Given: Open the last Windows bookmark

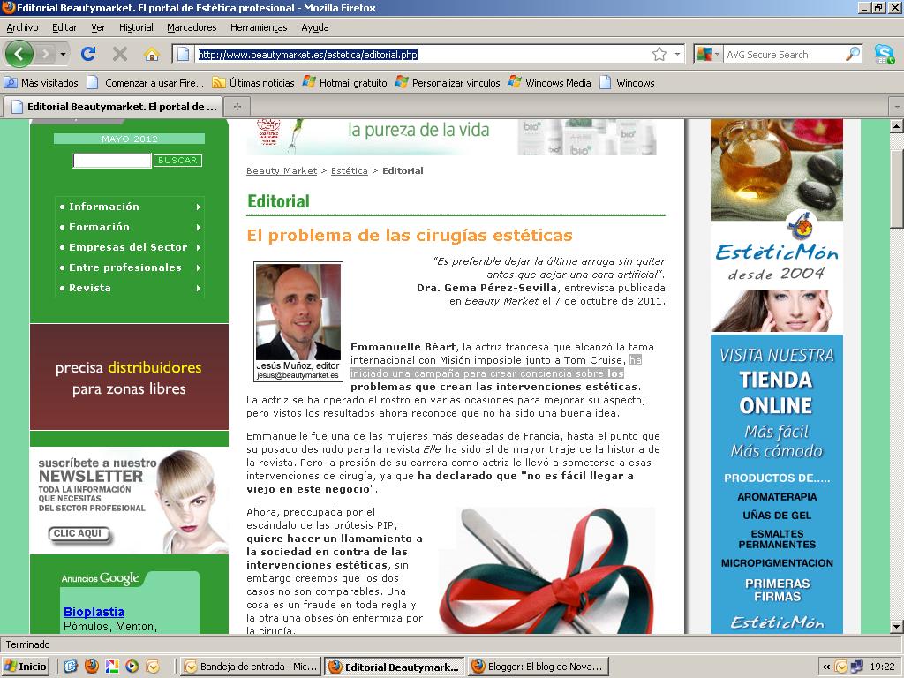Looking at the screenshot, I should [x=628, y=82].
